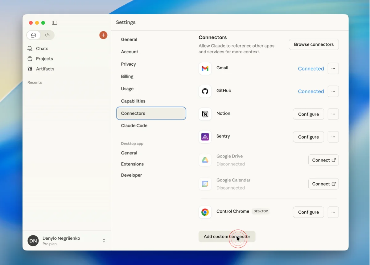Toggle the sidebar panel icon

pos(55,23)
